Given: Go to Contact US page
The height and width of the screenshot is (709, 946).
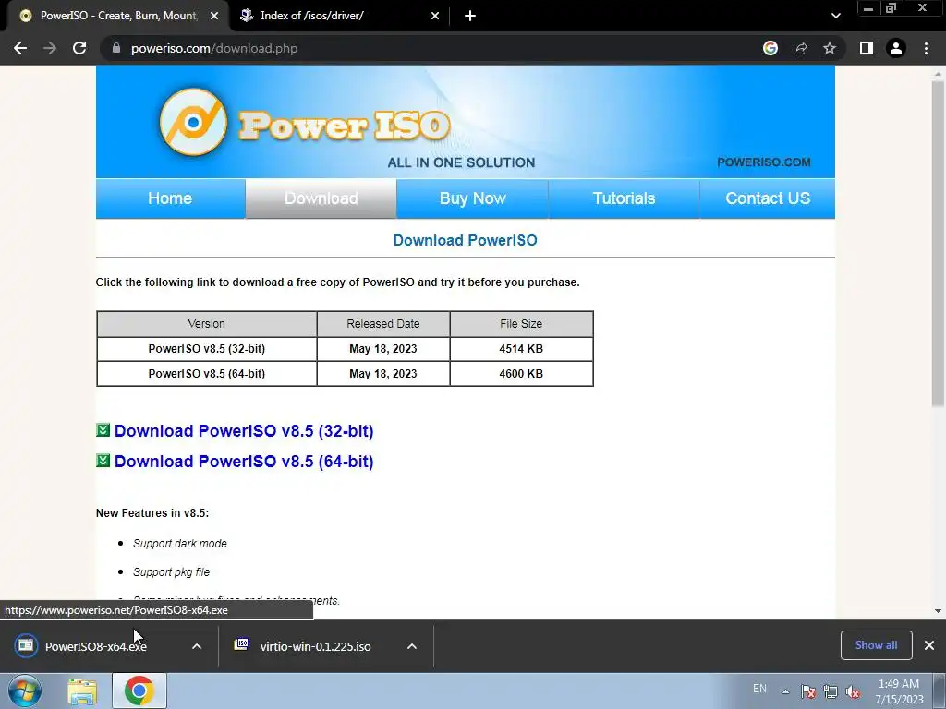Looking at the screenshot, I should (768, 198).
